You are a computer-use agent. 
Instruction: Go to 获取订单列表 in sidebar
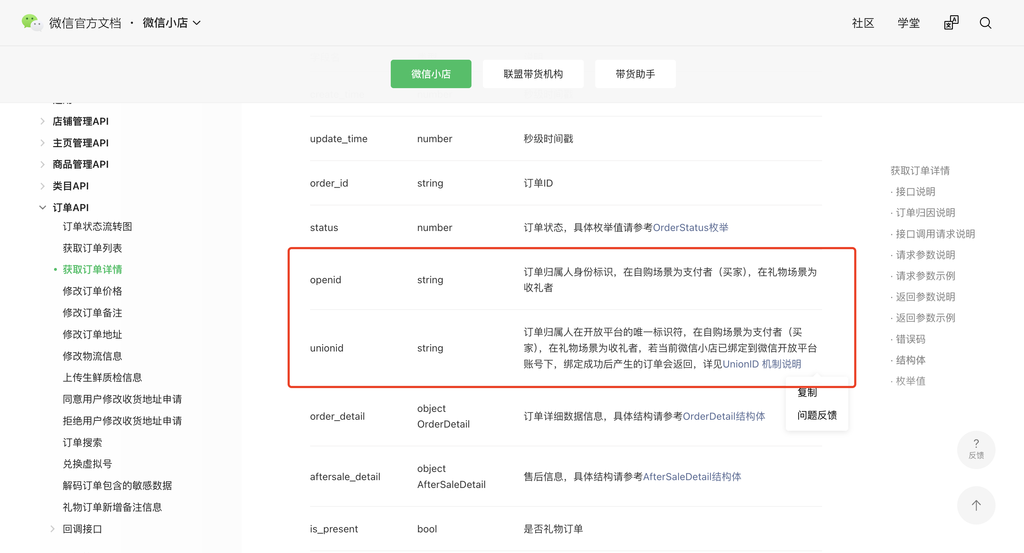pos(92,248)
